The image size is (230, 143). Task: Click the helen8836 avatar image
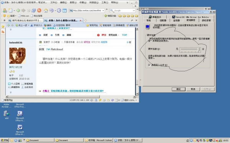[x=17, y=56]
